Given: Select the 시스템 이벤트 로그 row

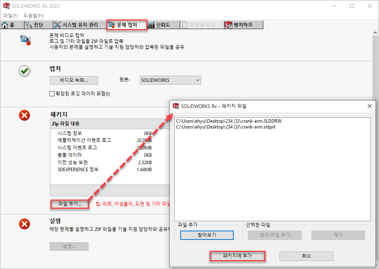Looking at the screenshot, I should tap(105, 148).
